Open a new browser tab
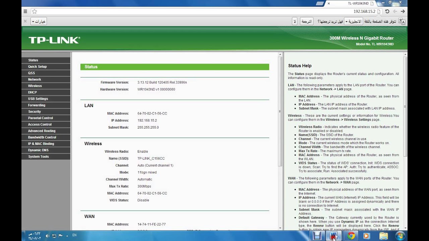The image size is (429, 241). pos(320,3)
